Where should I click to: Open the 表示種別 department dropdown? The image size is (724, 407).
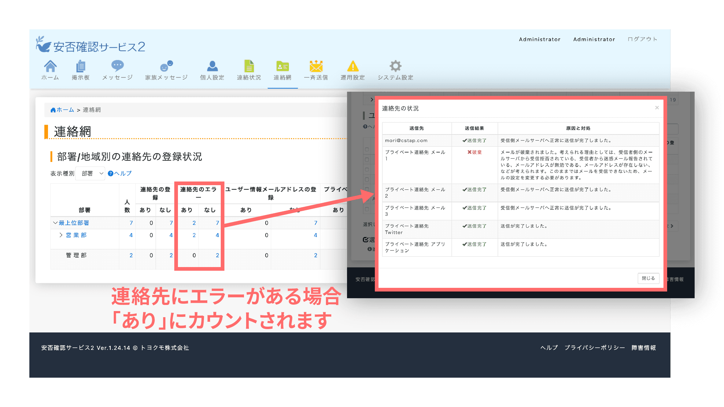(x=90, y=173)
